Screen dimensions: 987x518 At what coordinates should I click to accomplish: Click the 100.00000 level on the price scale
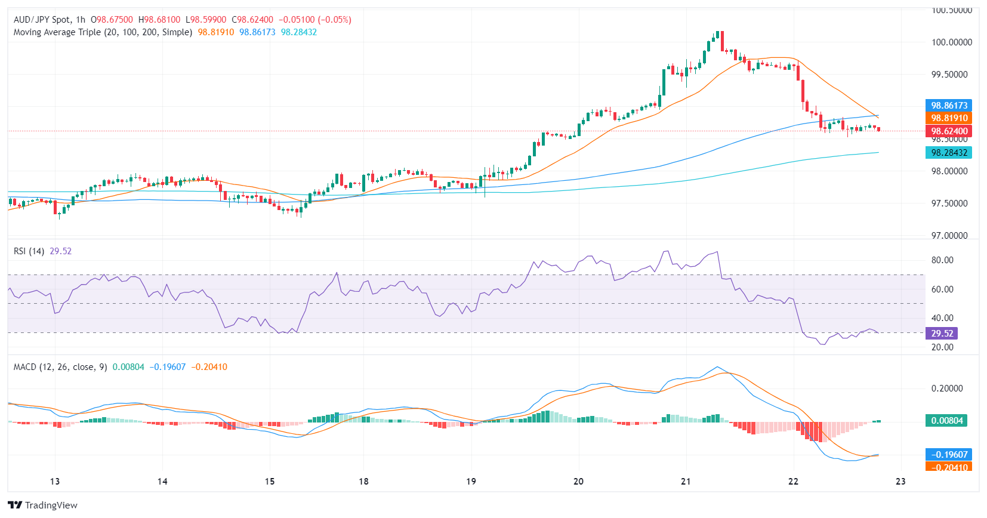click(x=951, y=42)
